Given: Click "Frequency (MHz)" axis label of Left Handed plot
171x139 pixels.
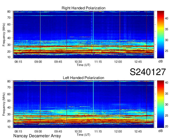Looking at the screenshot, I should coord(4,104).
